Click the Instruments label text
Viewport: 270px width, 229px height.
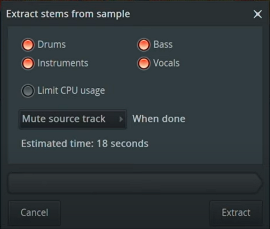click(x=62, y=63)
